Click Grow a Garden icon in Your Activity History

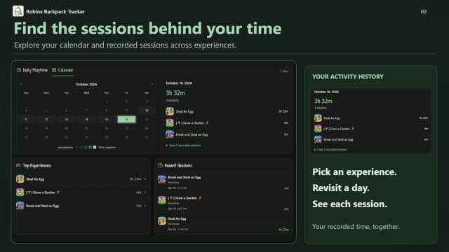tap(318, 129)
